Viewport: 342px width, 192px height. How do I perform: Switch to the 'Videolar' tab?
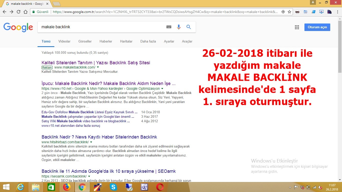(x=64, y=41)
